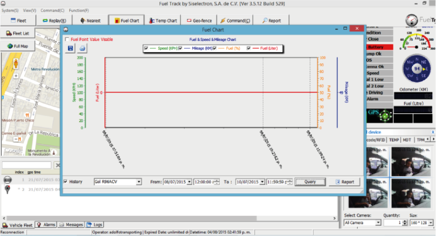The height and width of the screenshot is (236, 436).
Task: Uncheck the History checkbox
Action: point(66,182)
